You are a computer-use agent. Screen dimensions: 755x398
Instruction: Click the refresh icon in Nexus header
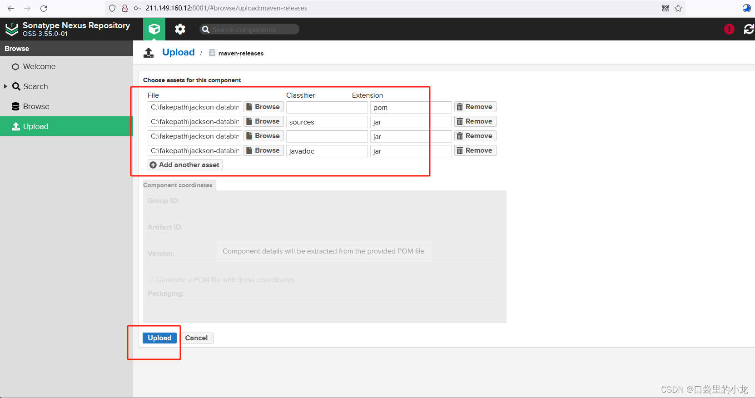tap(749, 29)
